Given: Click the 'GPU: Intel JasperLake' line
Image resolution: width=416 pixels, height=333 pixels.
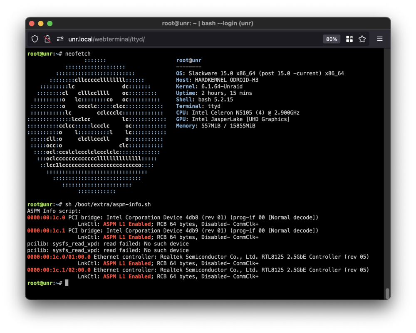Looking at the screenshot, I should point(233,120).
